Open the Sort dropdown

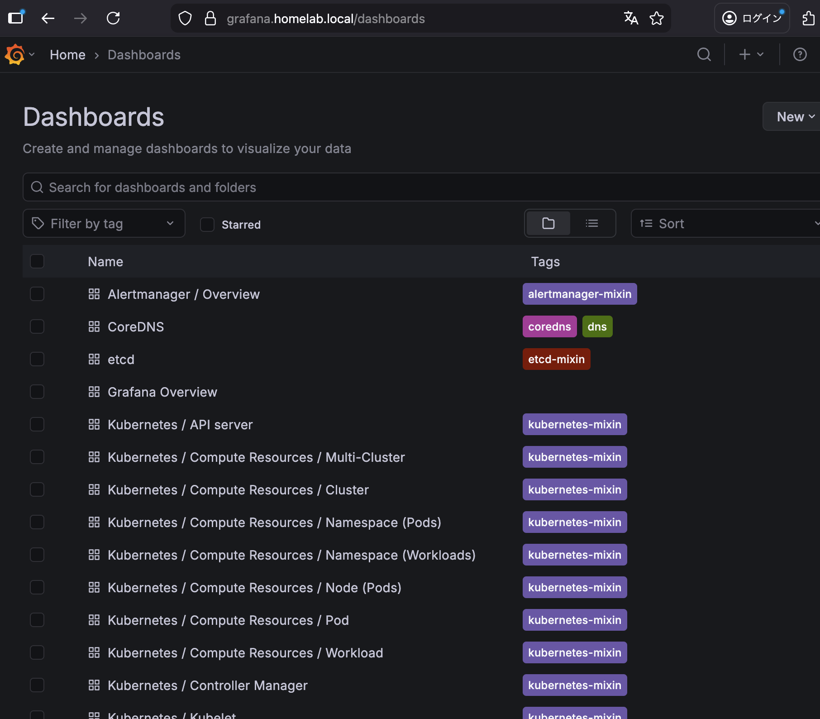point(724,223)
